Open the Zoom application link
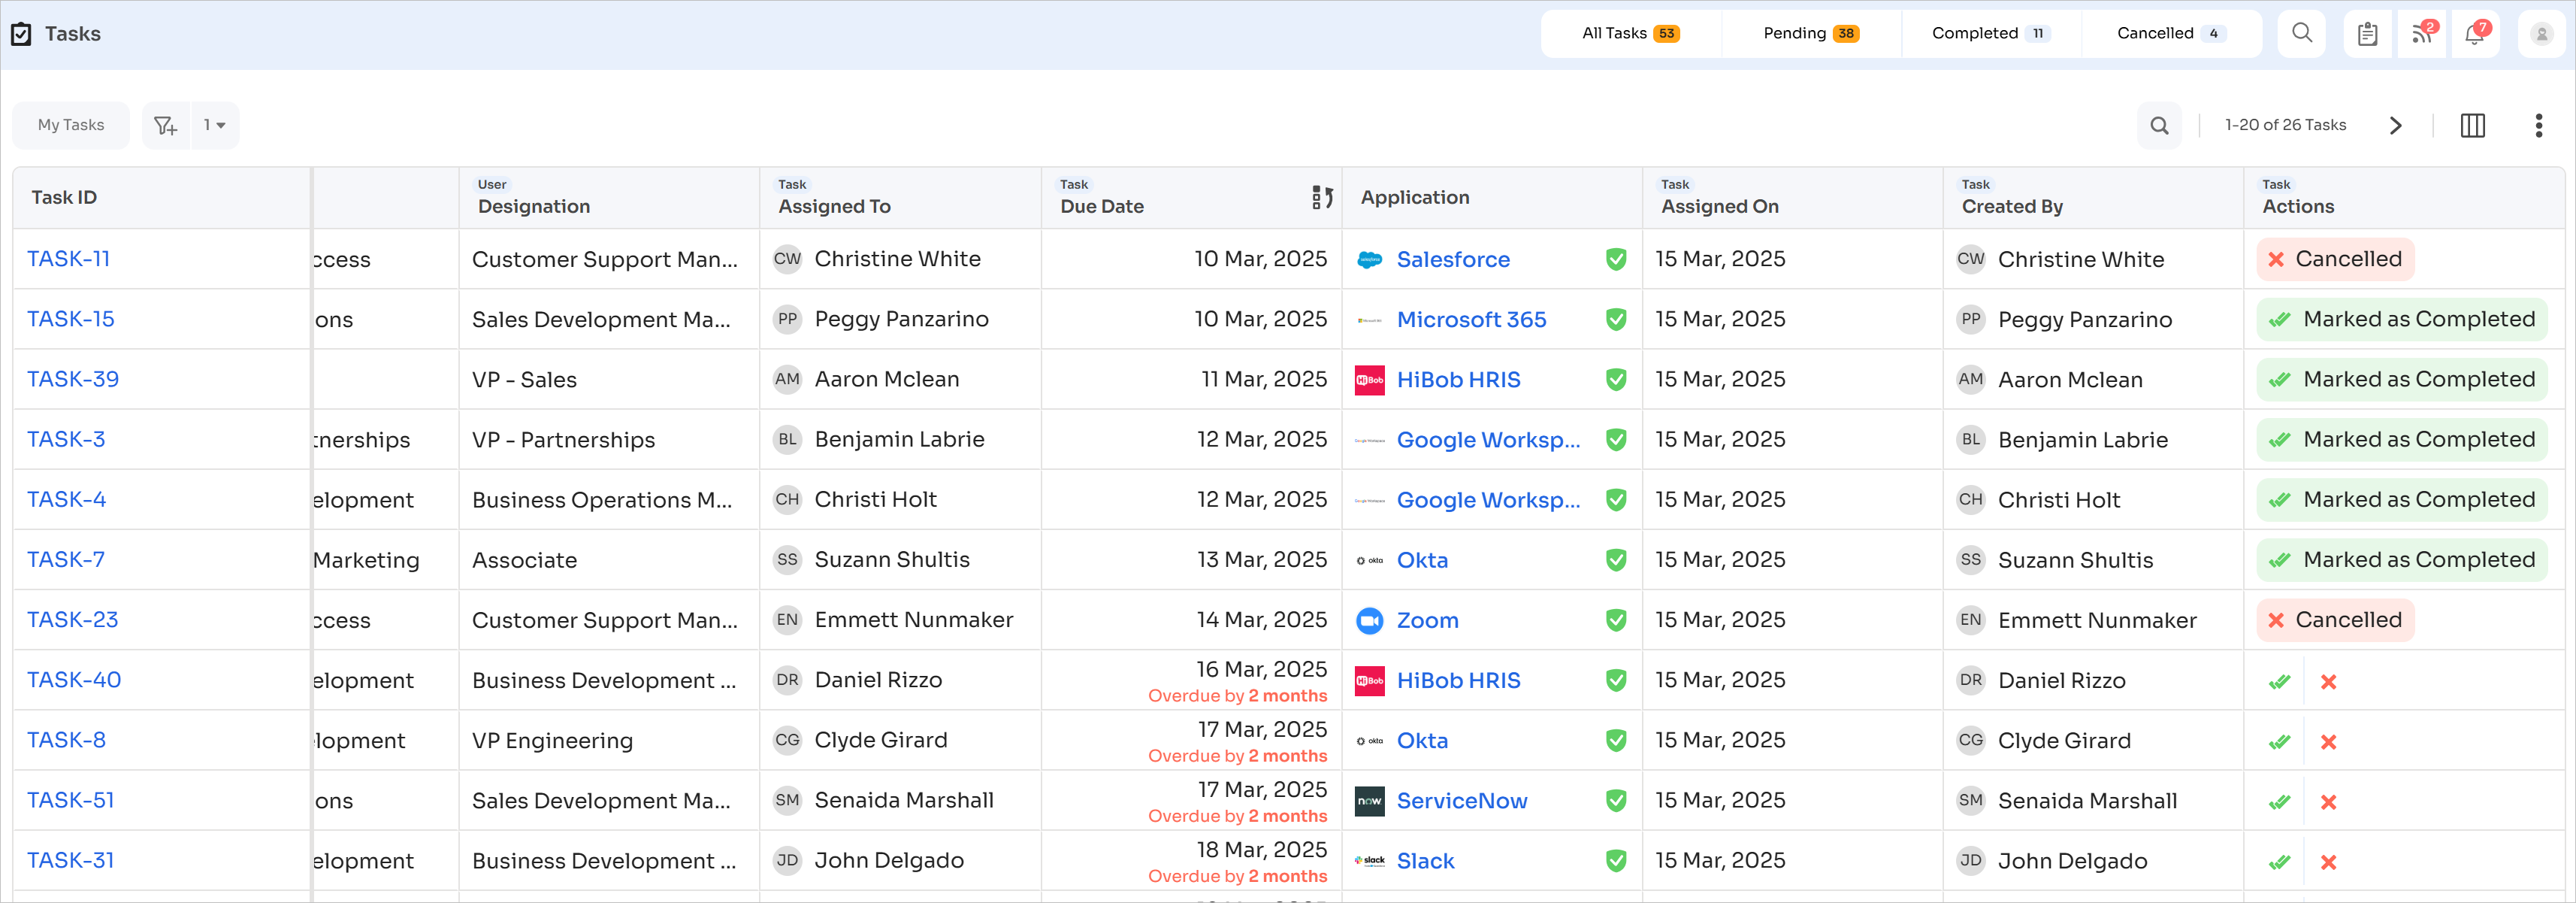The height and width of the screenshot is (903, 2576). 1427,620
